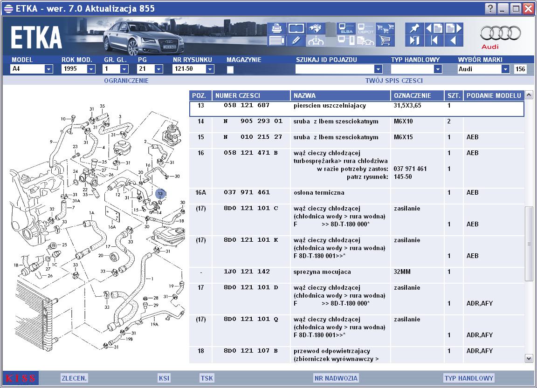This screenshot has height=388, width=537.
Task: Select part row 058 121 687
Action: point(357,109)
